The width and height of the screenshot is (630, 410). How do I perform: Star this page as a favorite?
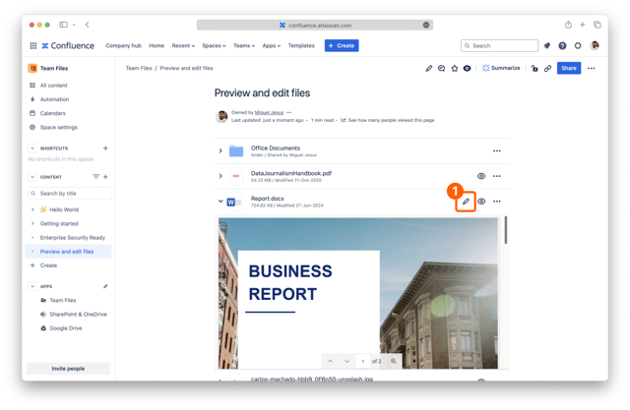454,69
